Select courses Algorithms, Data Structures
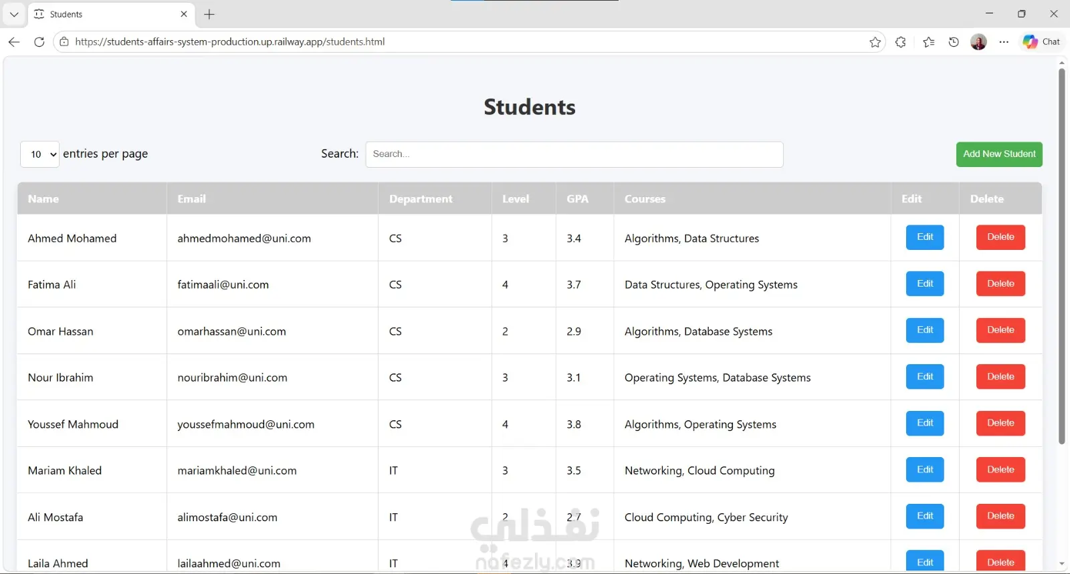The height and width of the screenshot is (574, 1070). pyautogui.click(x=691, y=239)
